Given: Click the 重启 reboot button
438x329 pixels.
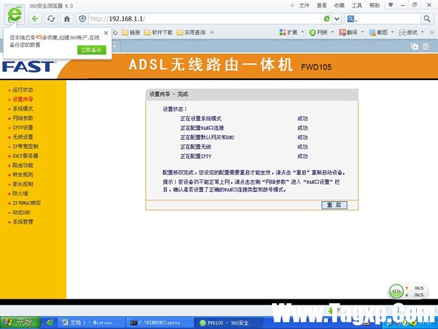Looking at the screenshot, I should pyautogui.click(x=334, y=205).
